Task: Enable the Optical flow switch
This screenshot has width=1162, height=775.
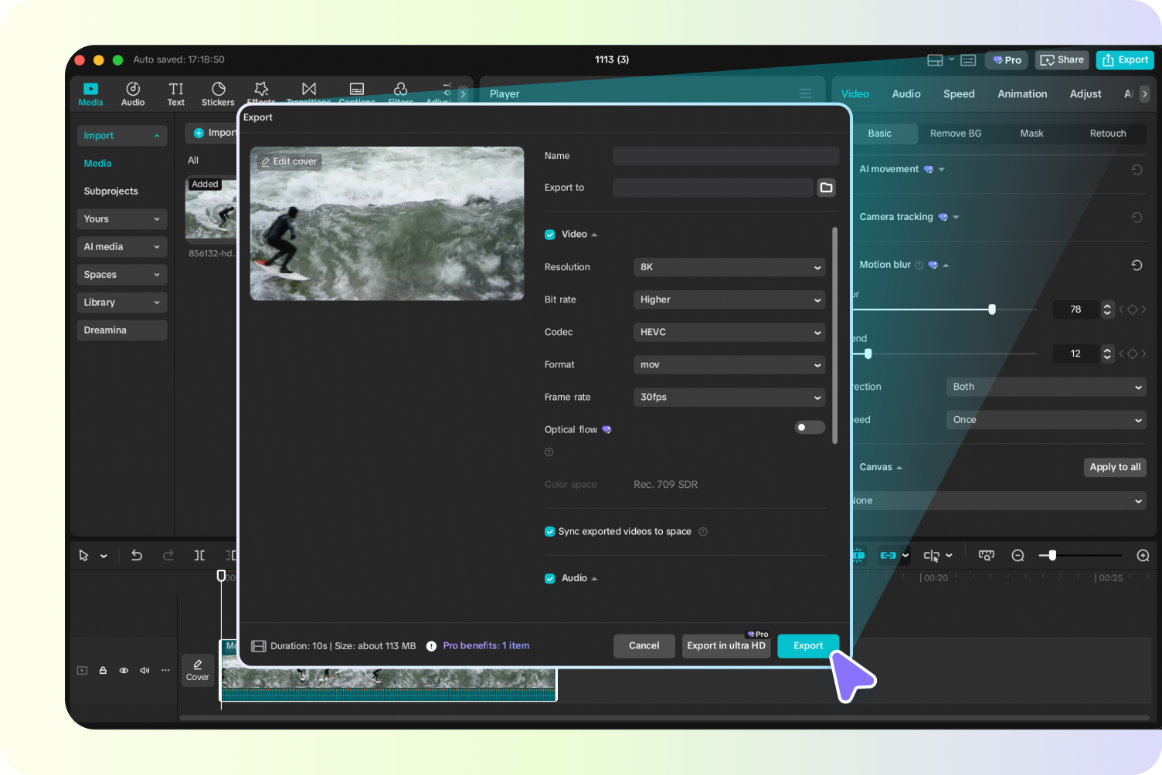Action: point(809,427)
